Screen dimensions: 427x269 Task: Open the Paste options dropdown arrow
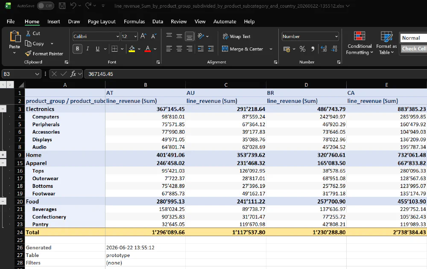(15, 53)
